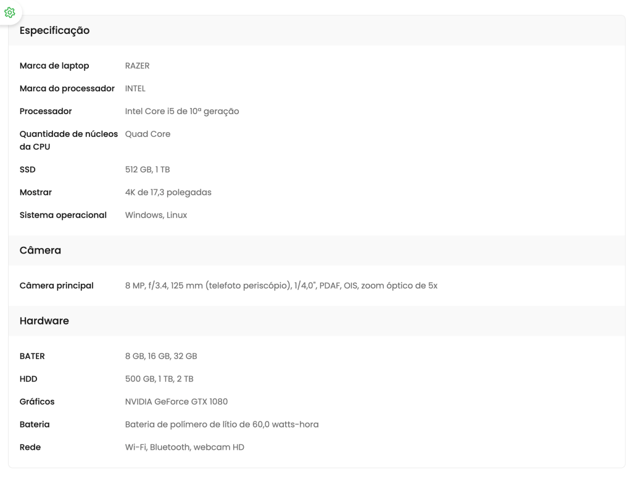The height and width of the screenshot is (477, 632).
Task: Click the Bateria de polímero de lítio value
Action: (x=222, y=425)
